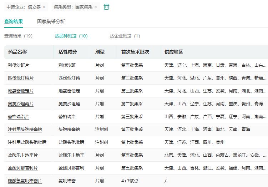The width and height of the screenshot is (268, 187).
Task: Click 注射剂 in 注射用头孢呋辛钠 row
Action: click(x=101, y=130)
